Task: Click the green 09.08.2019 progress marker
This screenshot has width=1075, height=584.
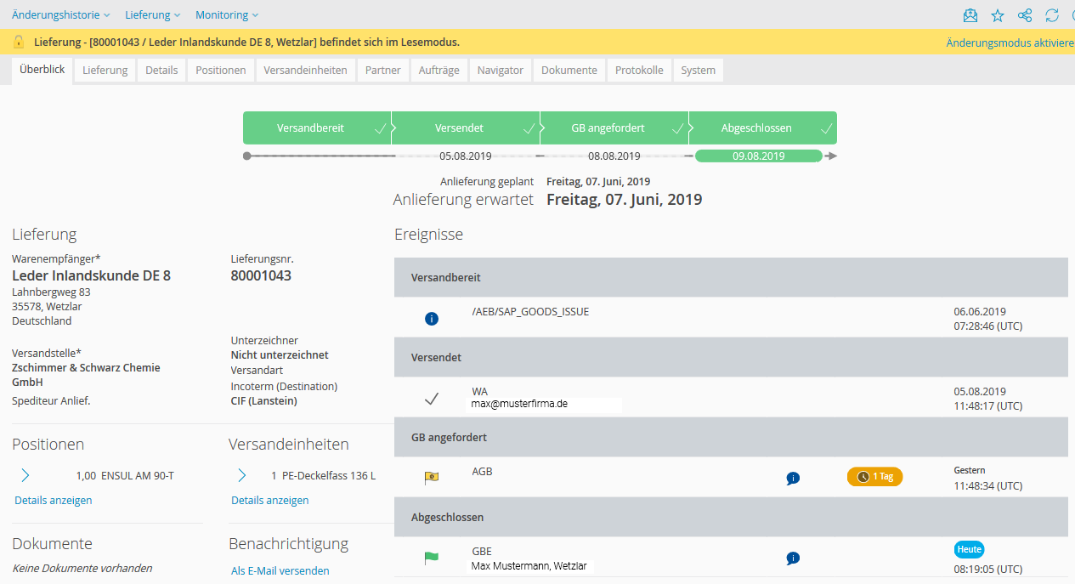Action: click(x=759, y=156)
